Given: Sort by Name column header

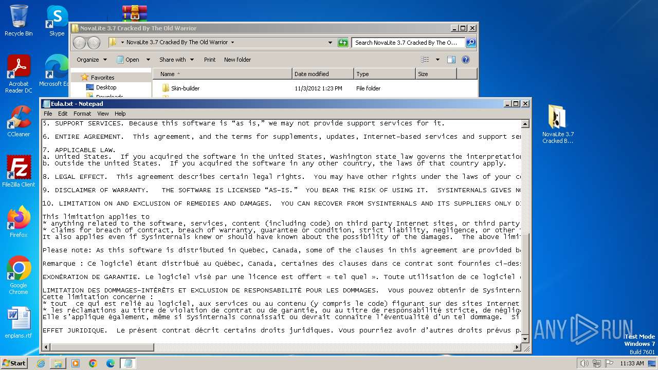Looking at the screenshot, I should [x=222, y=74].
